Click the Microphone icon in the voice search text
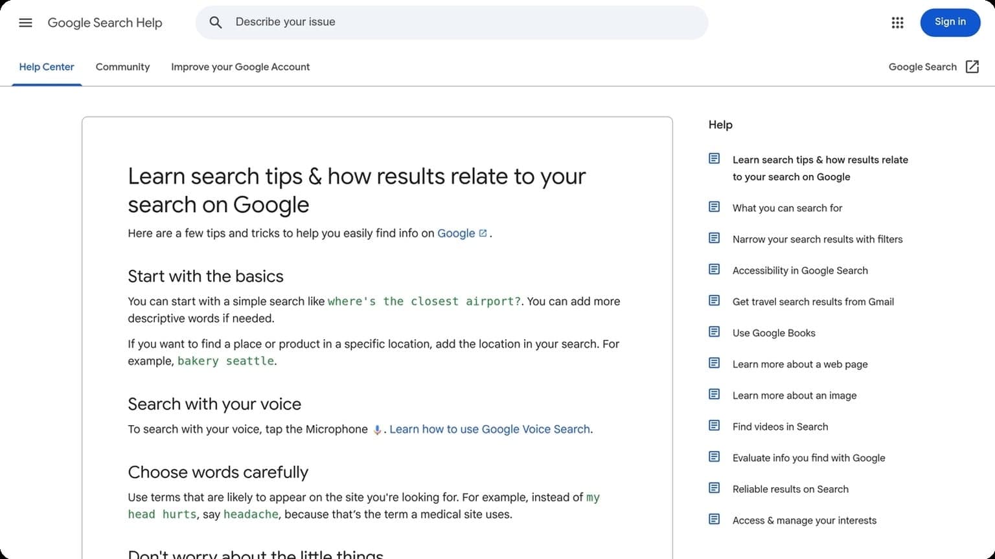This screenshot has height=559, width=995. click(x=377, y=429)
